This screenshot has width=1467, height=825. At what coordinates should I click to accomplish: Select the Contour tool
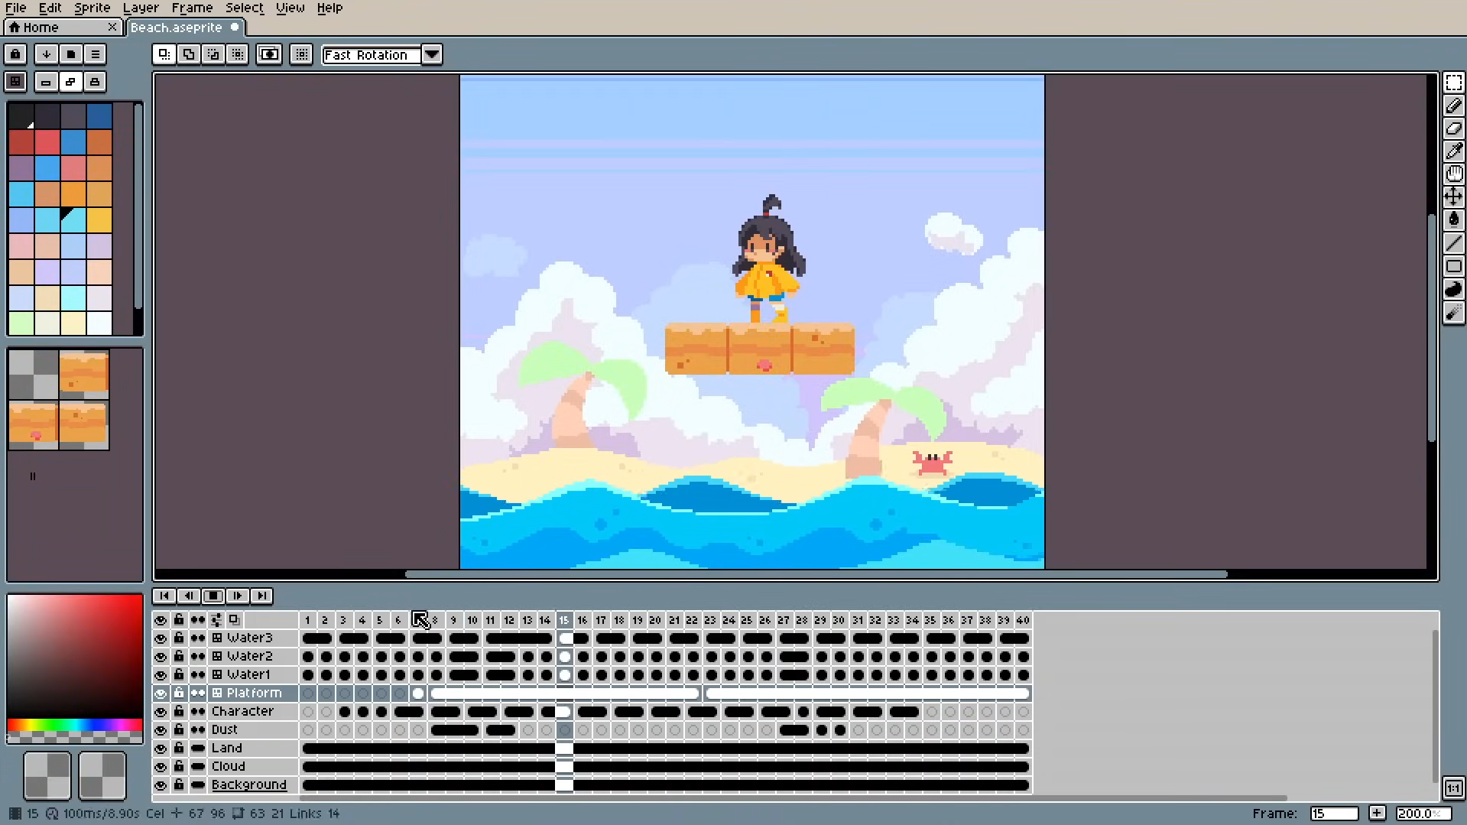coord(1453,290)
